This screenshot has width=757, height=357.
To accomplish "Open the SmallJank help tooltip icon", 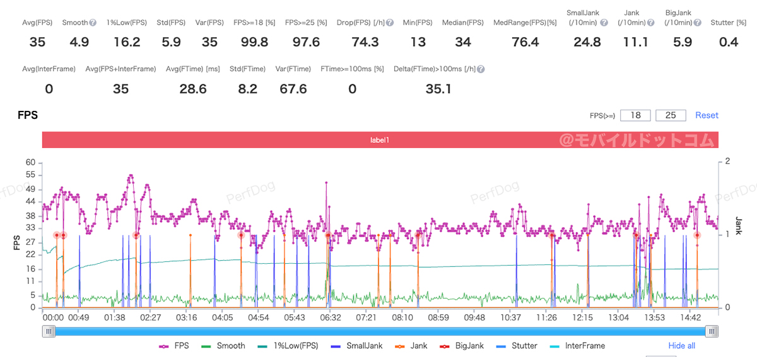I will click(x=604, y=23).
